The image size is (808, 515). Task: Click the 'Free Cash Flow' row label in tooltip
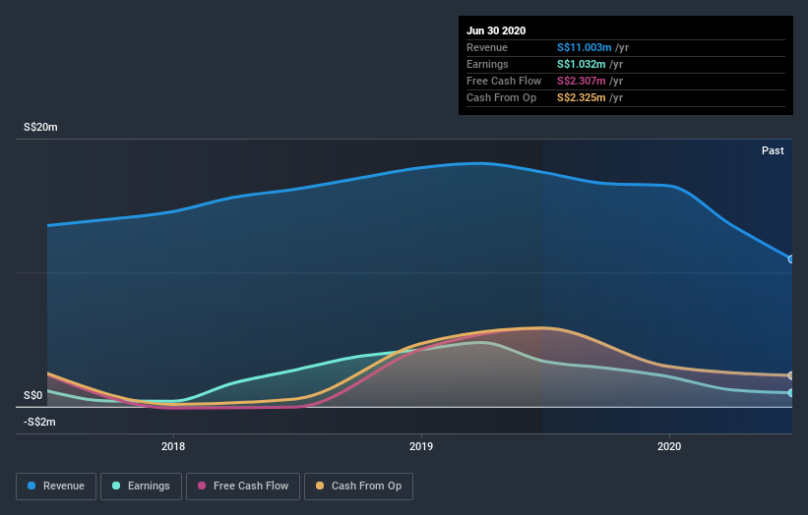(504, 81)
